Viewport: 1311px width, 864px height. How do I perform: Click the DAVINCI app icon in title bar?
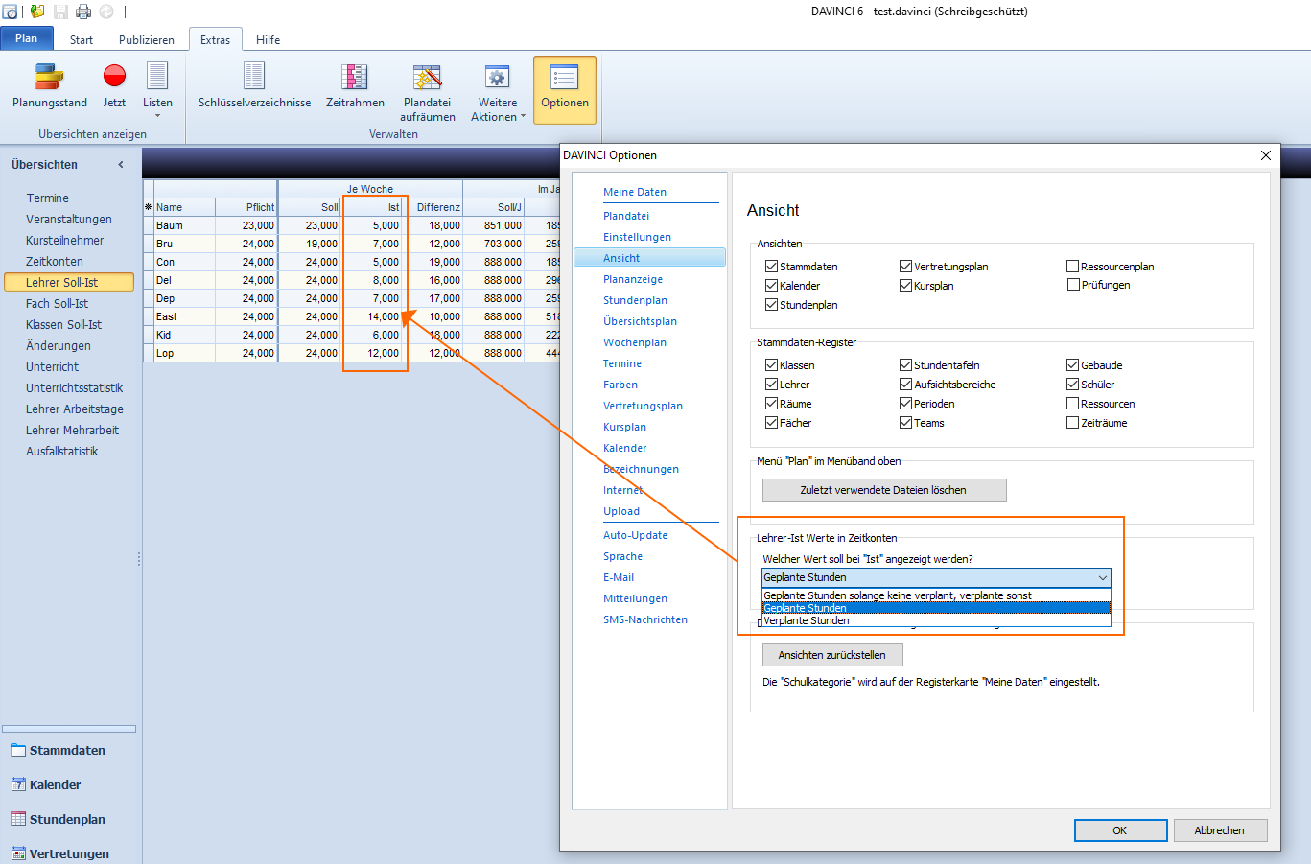tap(10, 12)
